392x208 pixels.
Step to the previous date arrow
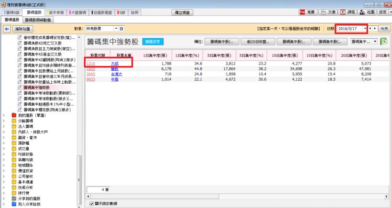370,29
